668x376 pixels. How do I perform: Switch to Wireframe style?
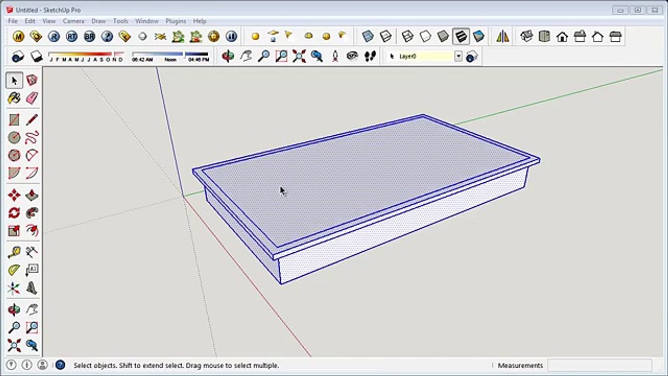408,37
